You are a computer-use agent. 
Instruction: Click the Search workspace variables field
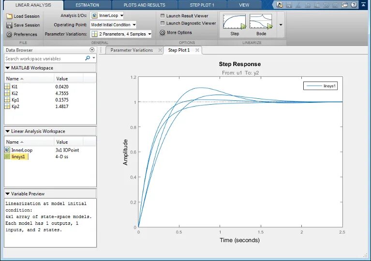[45, 58]
